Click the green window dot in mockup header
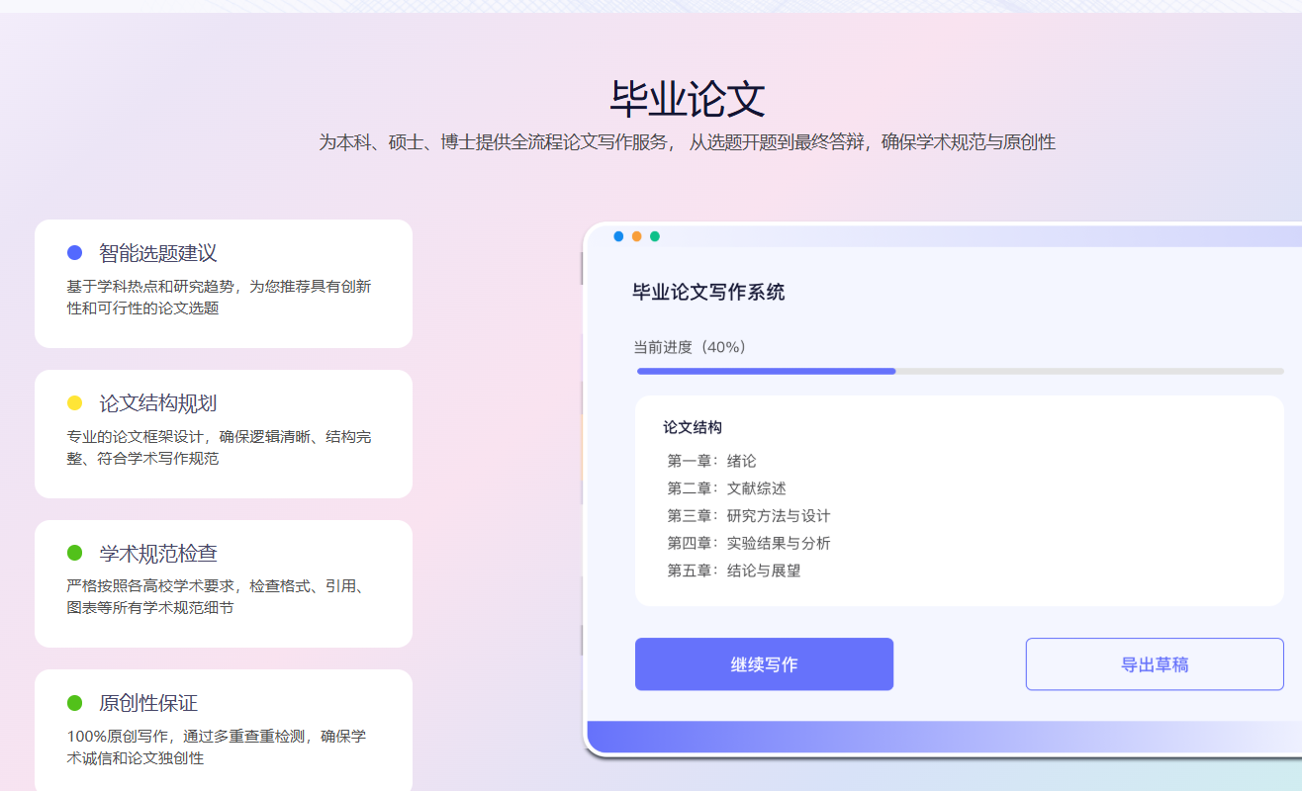 (x=655, y=236)
